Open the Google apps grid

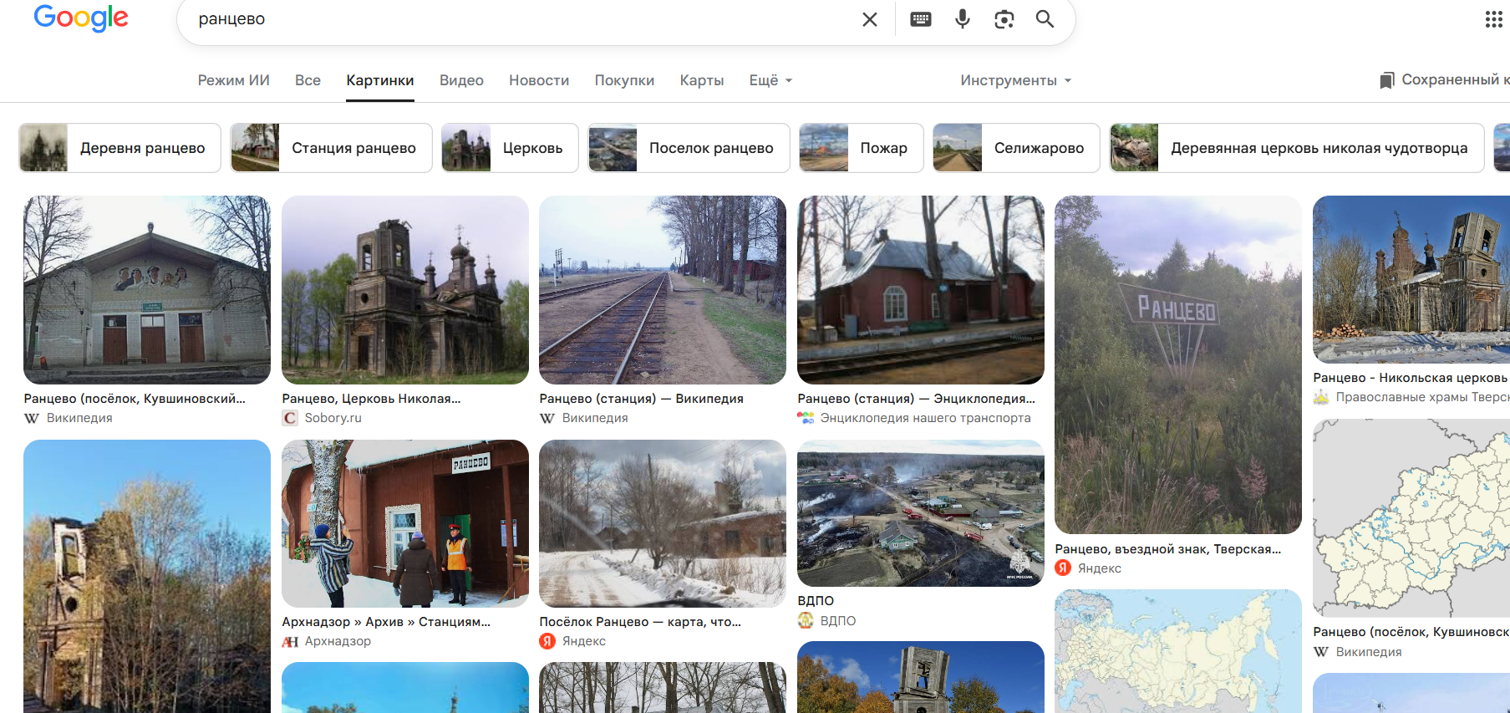pos(1494,19)
